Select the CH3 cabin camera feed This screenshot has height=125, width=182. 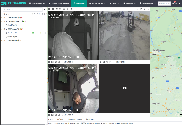pyautogui.click(x=73, y=88)
